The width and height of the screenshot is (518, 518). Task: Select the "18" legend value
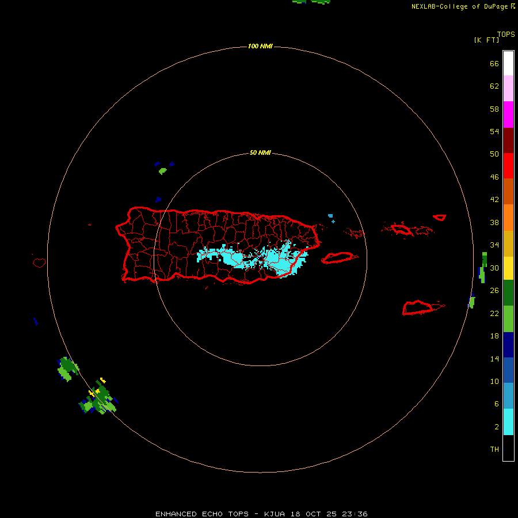[494, 336]
